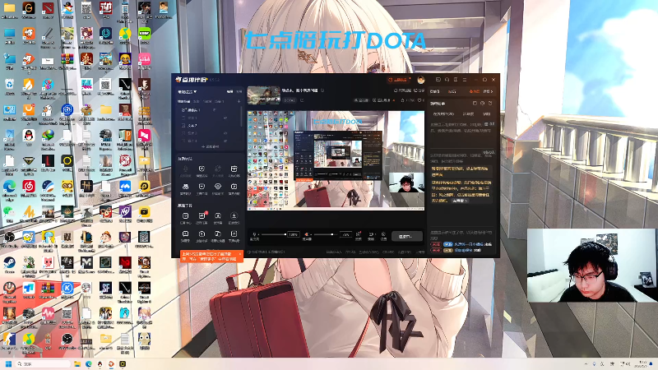Open the music-note tool icon

coord(218,234)
